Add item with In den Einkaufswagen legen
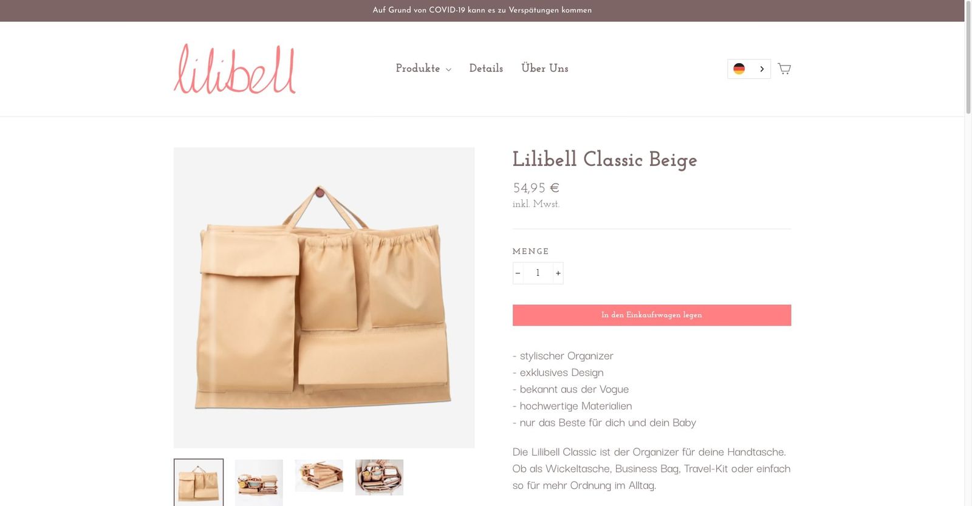The height and width of the screenshot is (506, 972). (652, 315)
